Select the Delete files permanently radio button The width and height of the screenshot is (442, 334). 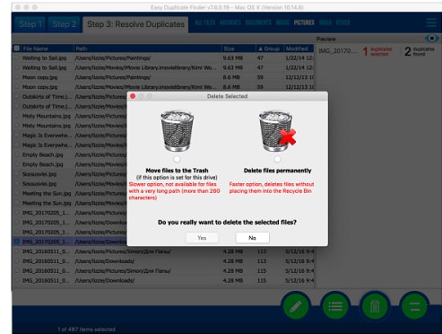[277, 159]
